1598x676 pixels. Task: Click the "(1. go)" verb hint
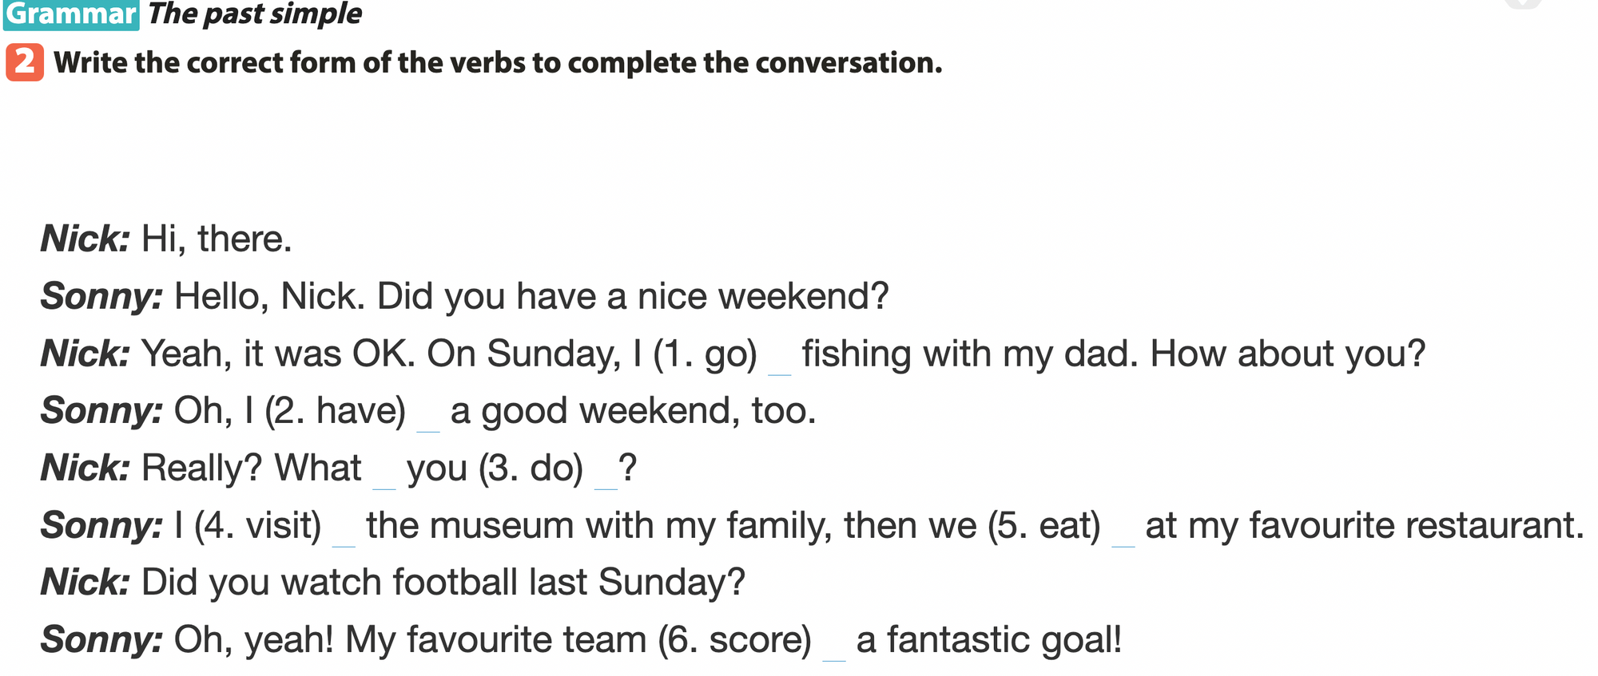pos(705,354)
